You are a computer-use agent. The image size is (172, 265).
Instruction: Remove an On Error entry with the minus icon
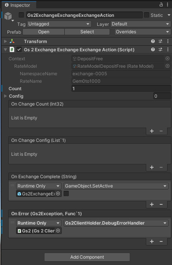161,241
